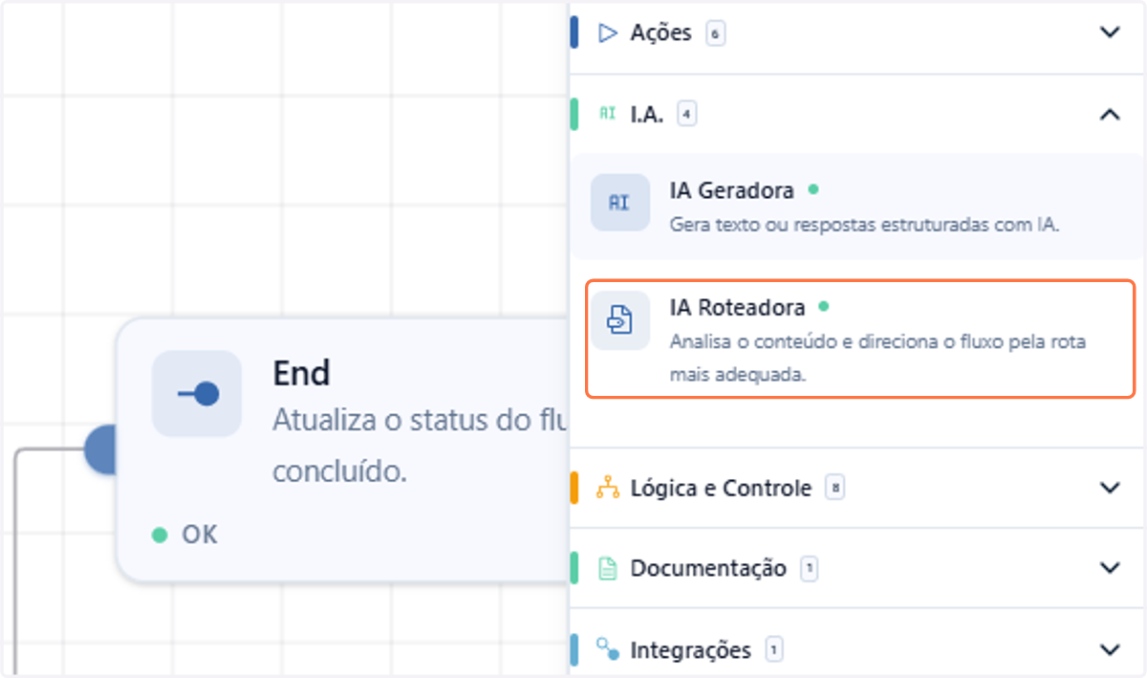Select the IA Roteadora title

tap(738, 307)
